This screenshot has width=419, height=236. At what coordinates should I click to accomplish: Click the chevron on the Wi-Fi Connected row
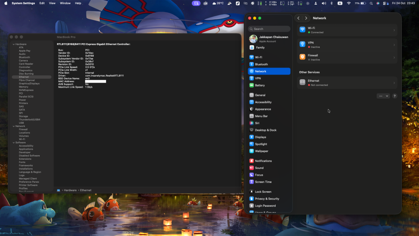[x=394, y=30]
